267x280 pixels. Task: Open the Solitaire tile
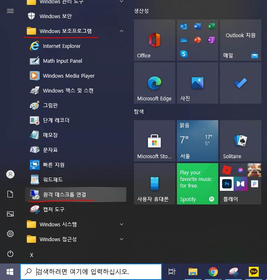tap(241, 141)
